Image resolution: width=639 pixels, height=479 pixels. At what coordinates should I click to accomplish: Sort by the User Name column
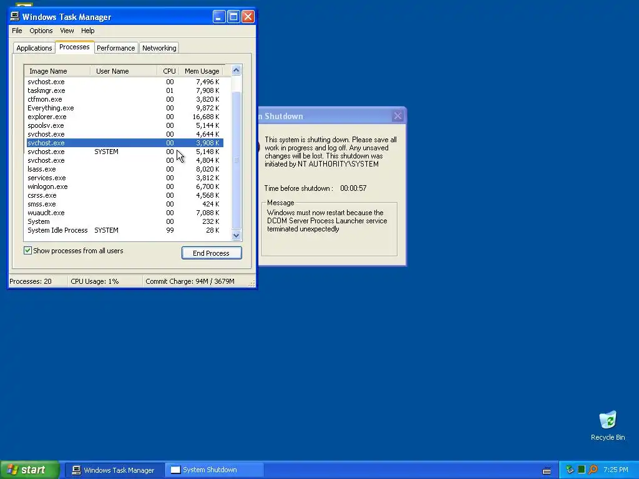click(x=124, y=71)
